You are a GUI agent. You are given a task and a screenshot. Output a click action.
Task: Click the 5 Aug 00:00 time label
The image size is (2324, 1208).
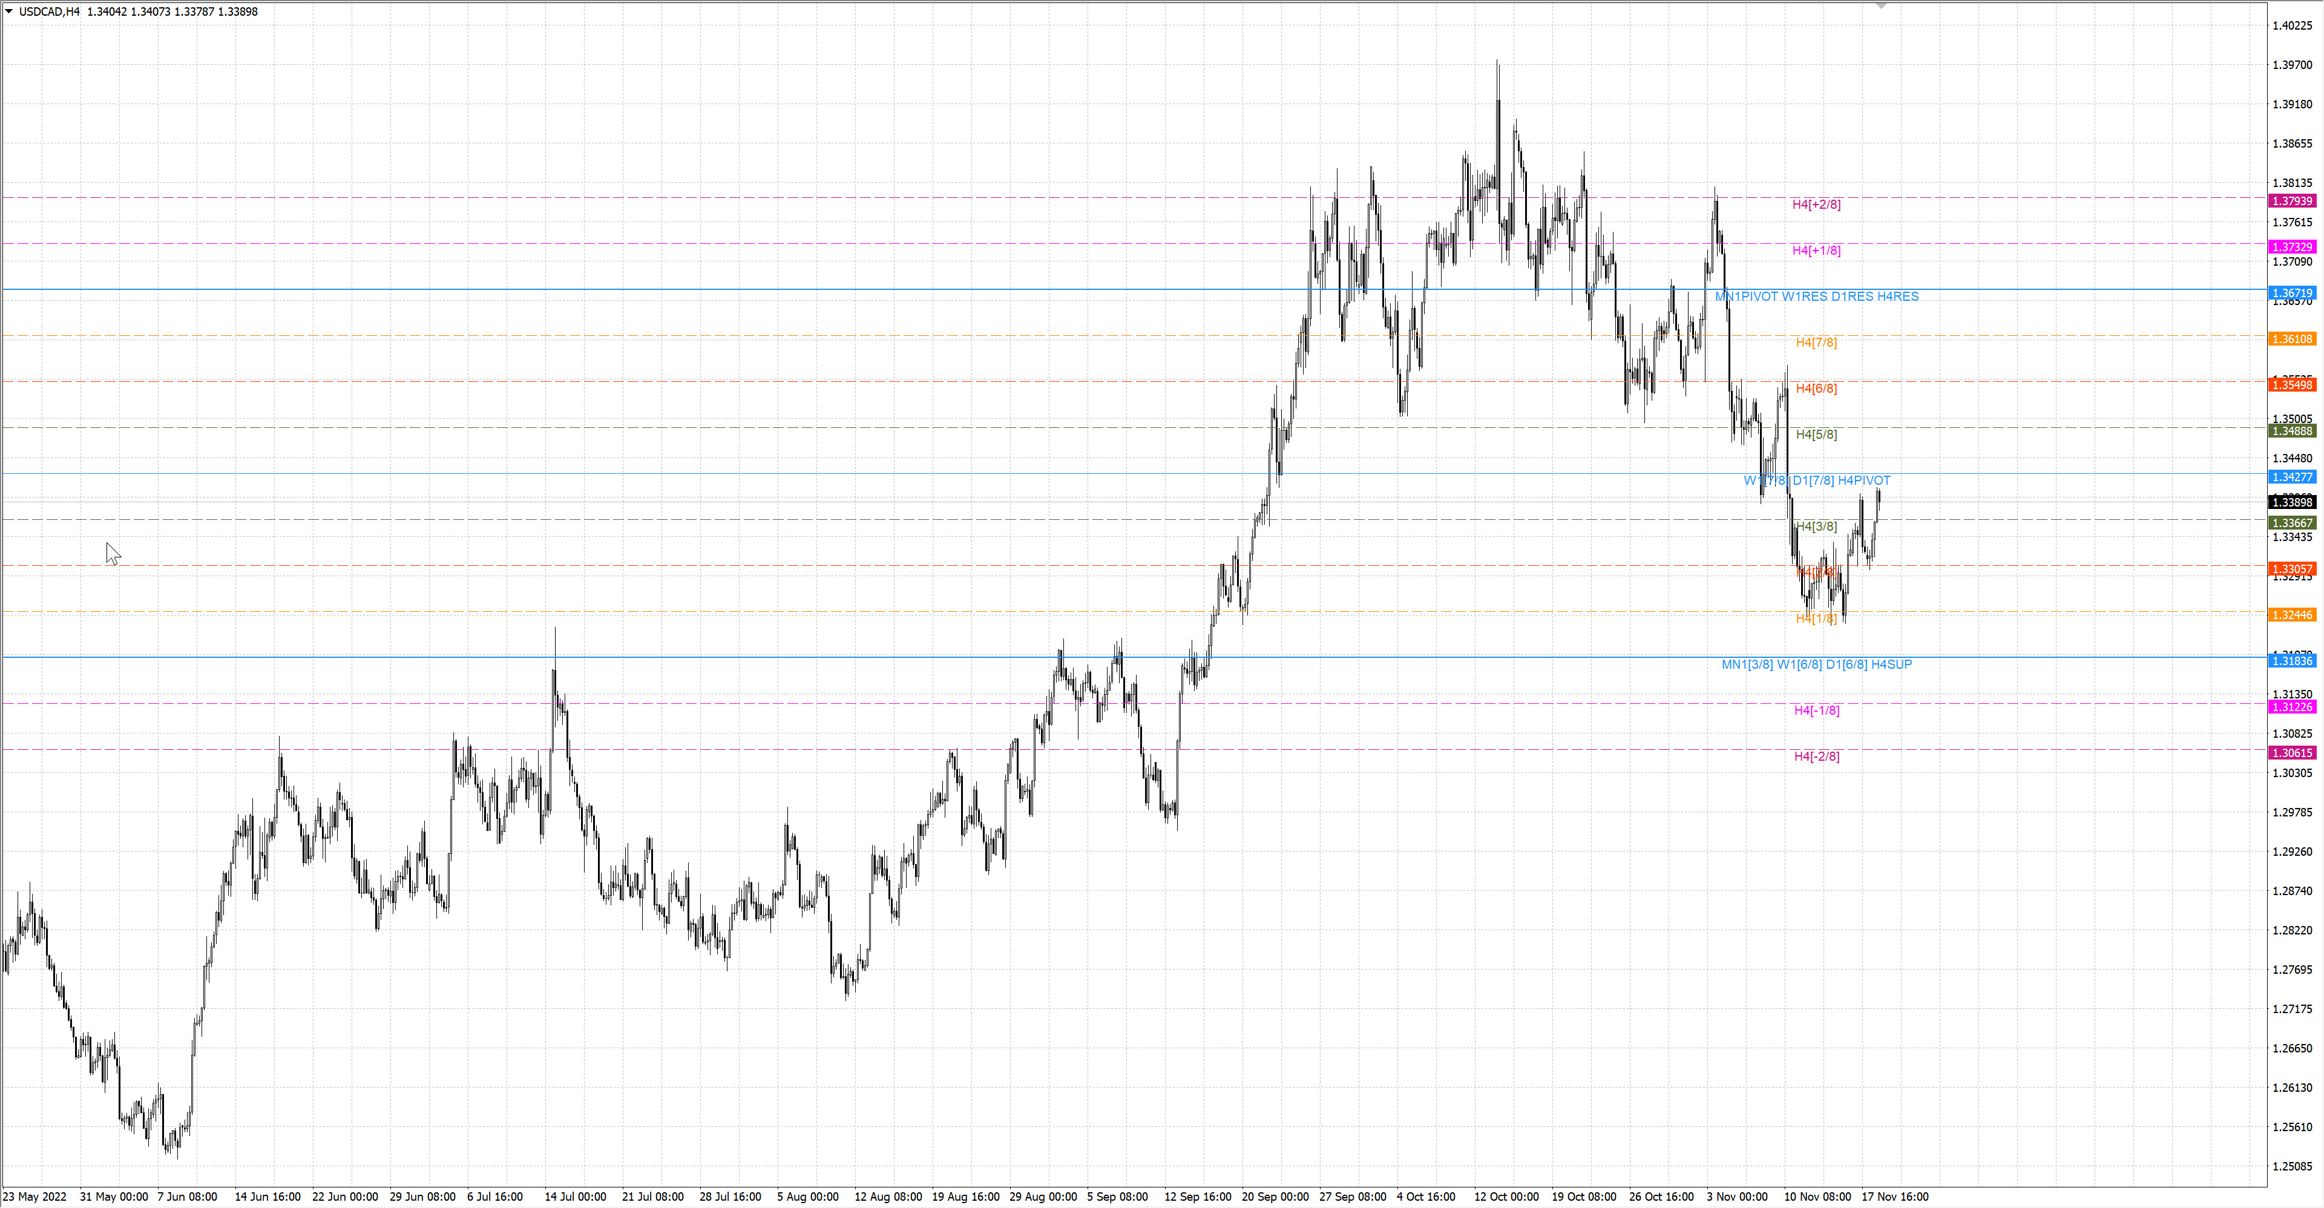tap(809, 1197)
